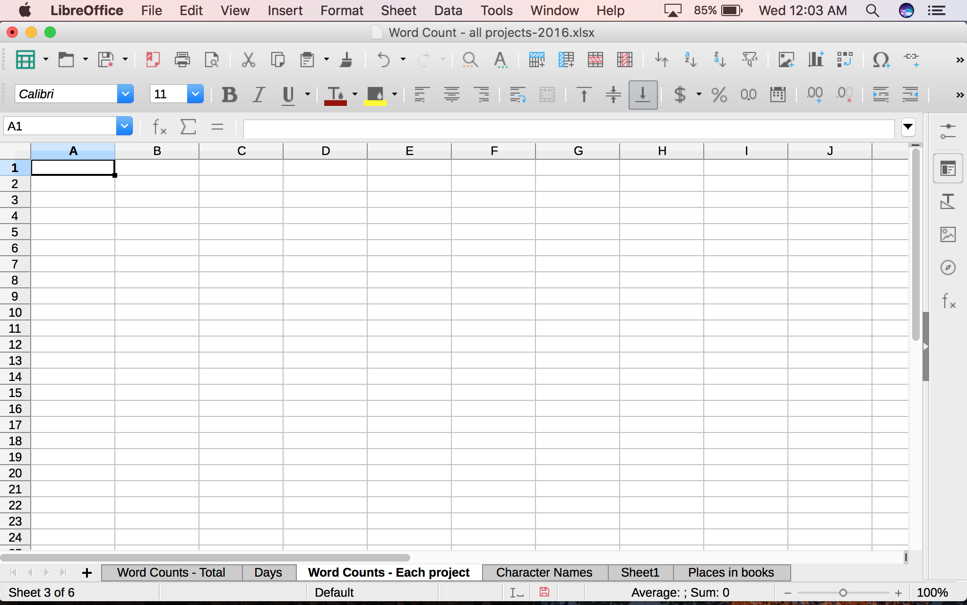Toggle Underline formatting on selected cell
Image resolution: width=967 pixels, height=605 pixels.
click(288, 94)
